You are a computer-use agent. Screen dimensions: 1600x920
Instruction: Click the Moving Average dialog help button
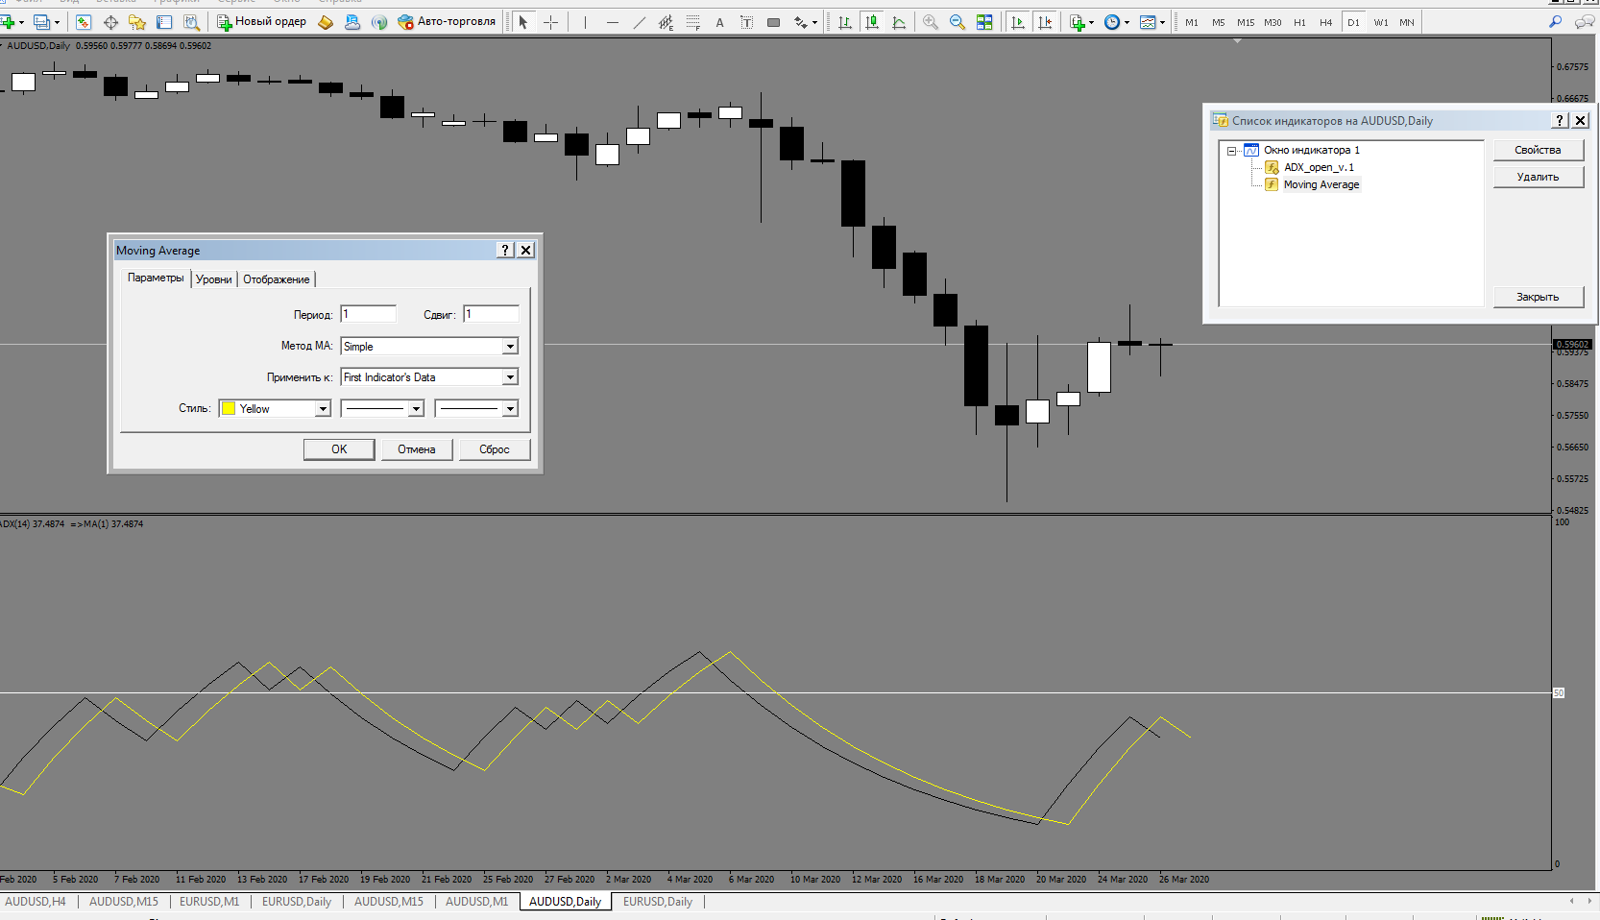505,250
